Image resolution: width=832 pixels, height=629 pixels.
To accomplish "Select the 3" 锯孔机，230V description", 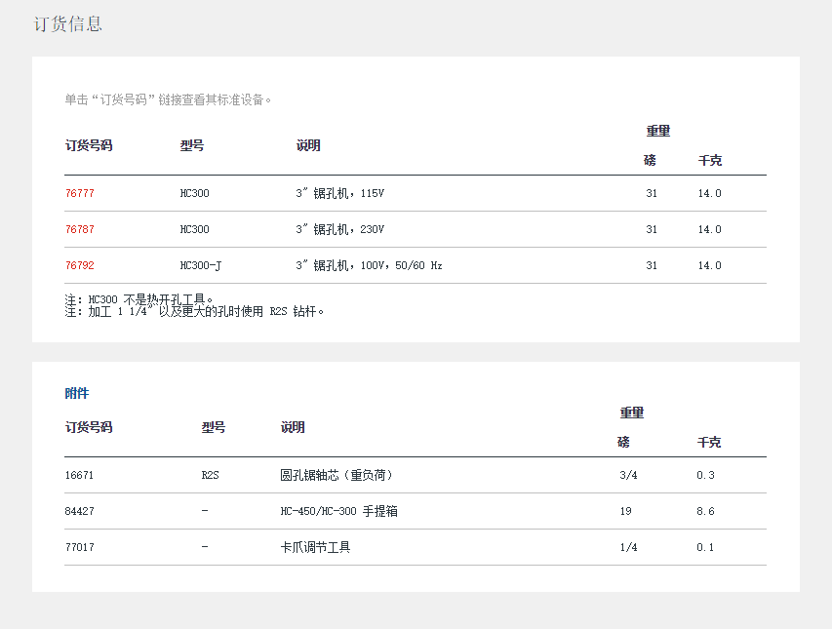I will coord(340,230).
